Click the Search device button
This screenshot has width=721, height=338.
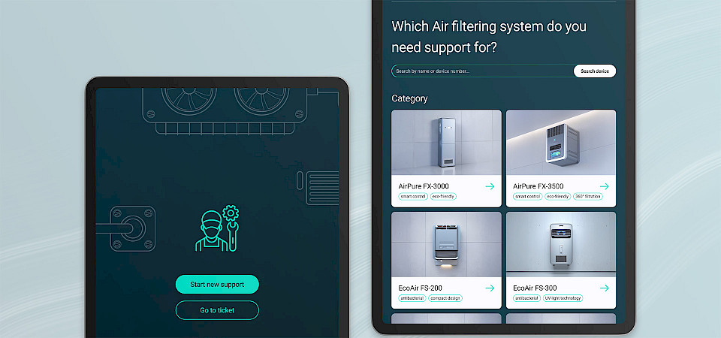[595, 71]
